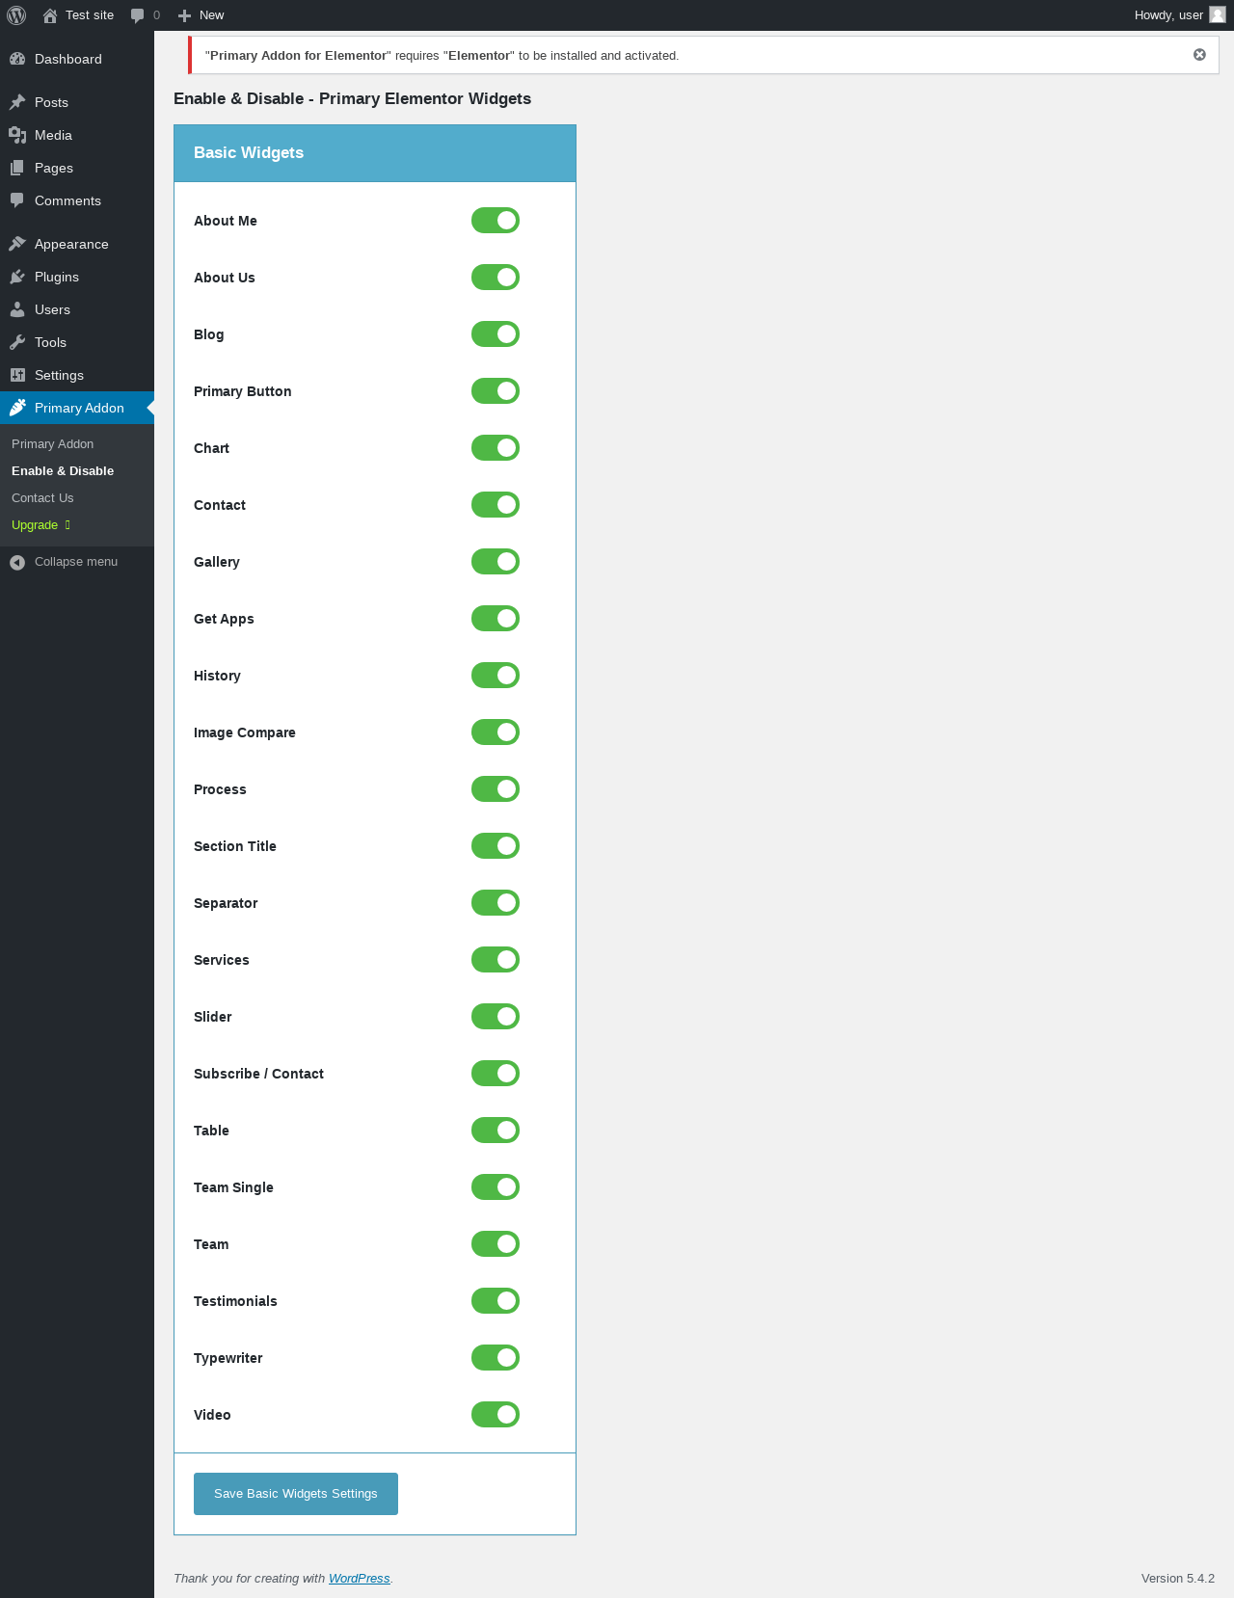Click the Primary Addon carrot icon
Viewport: 1234px width, 1598px height.
pos(17,408)
